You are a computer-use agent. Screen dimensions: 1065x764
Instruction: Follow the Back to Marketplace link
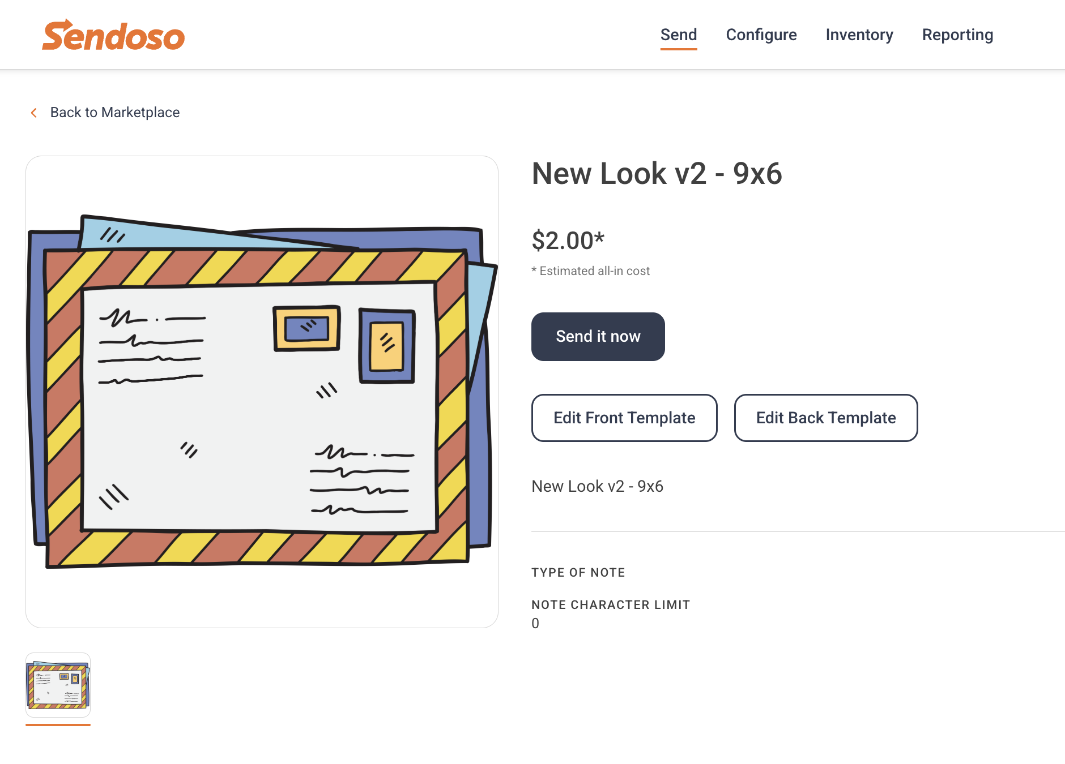click(x=115, y=113)
